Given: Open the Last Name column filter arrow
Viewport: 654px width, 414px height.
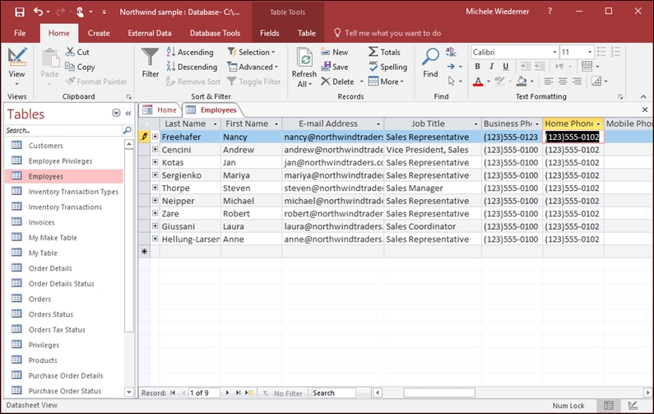Looking at the screenshot, I should pos(216,124).
